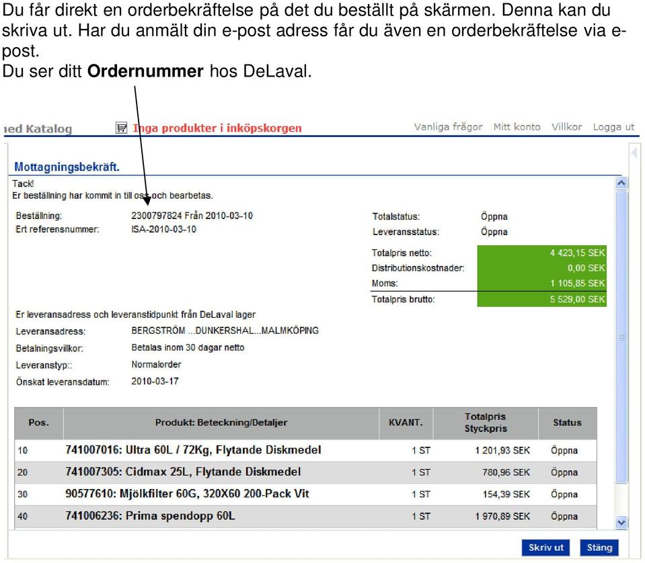Click the Leveransstatus value Öppna
The image size is (645, 563).
click(x=494, y=232)
